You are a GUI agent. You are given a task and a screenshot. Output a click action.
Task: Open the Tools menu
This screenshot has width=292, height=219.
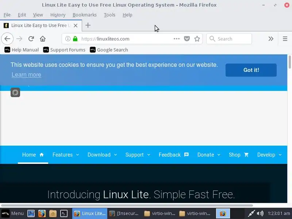[x=109, y=15]
